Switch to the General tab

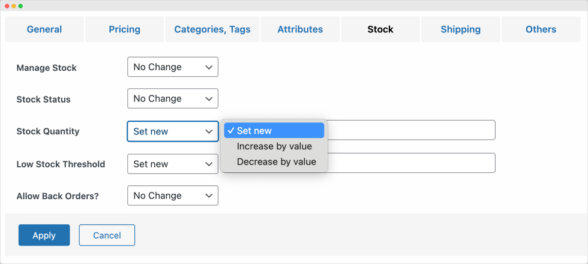pyautogui.click(x=44, y=29)
